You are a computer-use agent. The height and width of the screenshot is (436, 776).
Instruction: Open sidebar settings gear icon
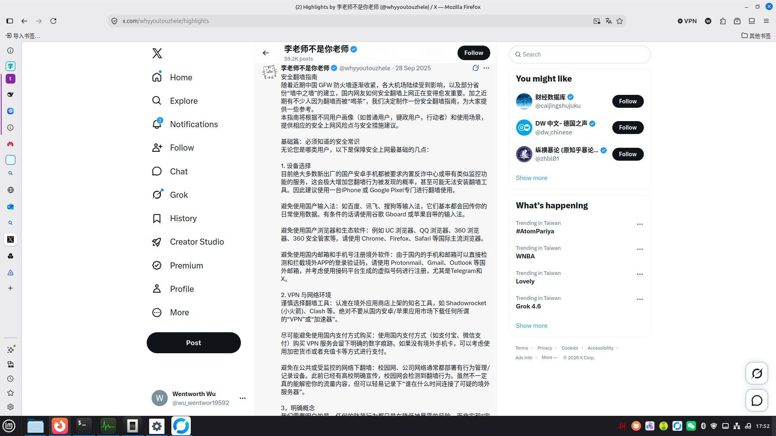click(x=11, y=407)
